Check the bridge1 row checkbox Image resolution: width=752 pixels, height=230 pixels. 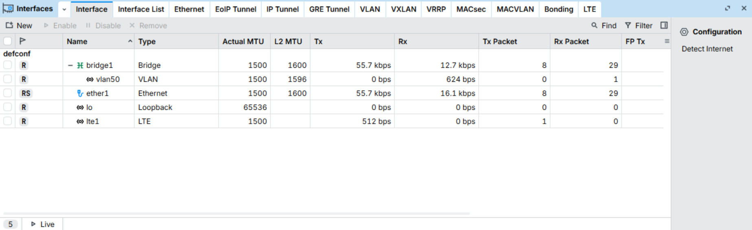coord(8,65)
